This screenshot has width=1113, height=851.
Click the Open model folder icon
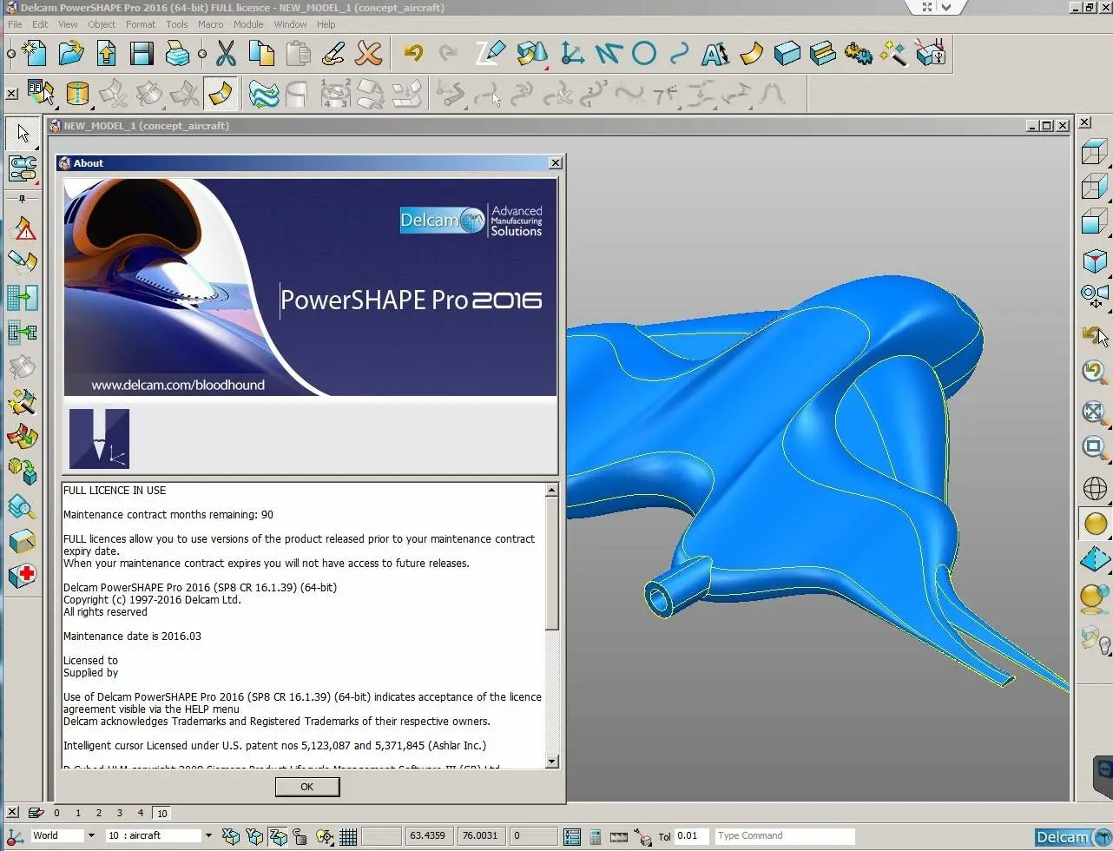click(70, 54)
